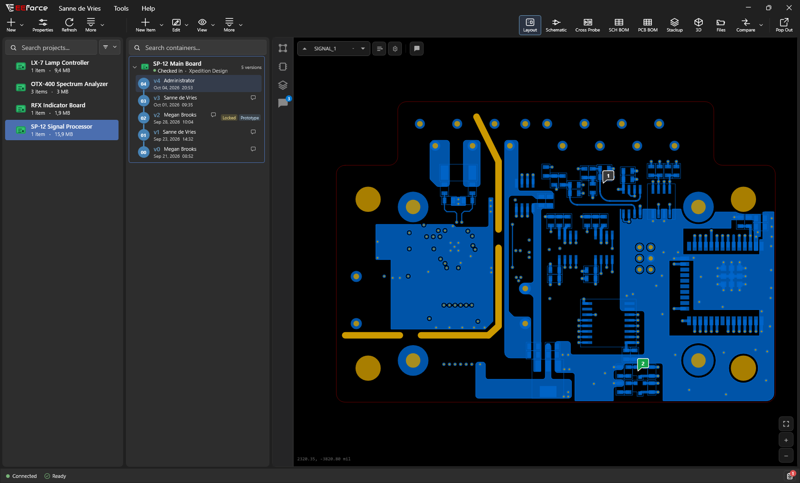Click New Item plus icon
This screenshot has height=483, width=800.
pos(145,22)
